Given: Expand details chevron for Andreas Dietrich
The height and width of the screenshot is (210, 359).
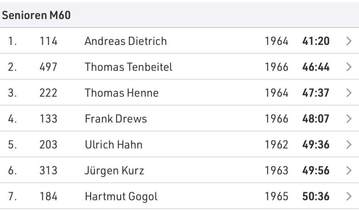Looking at the screenshot, I should click(349, 42).
